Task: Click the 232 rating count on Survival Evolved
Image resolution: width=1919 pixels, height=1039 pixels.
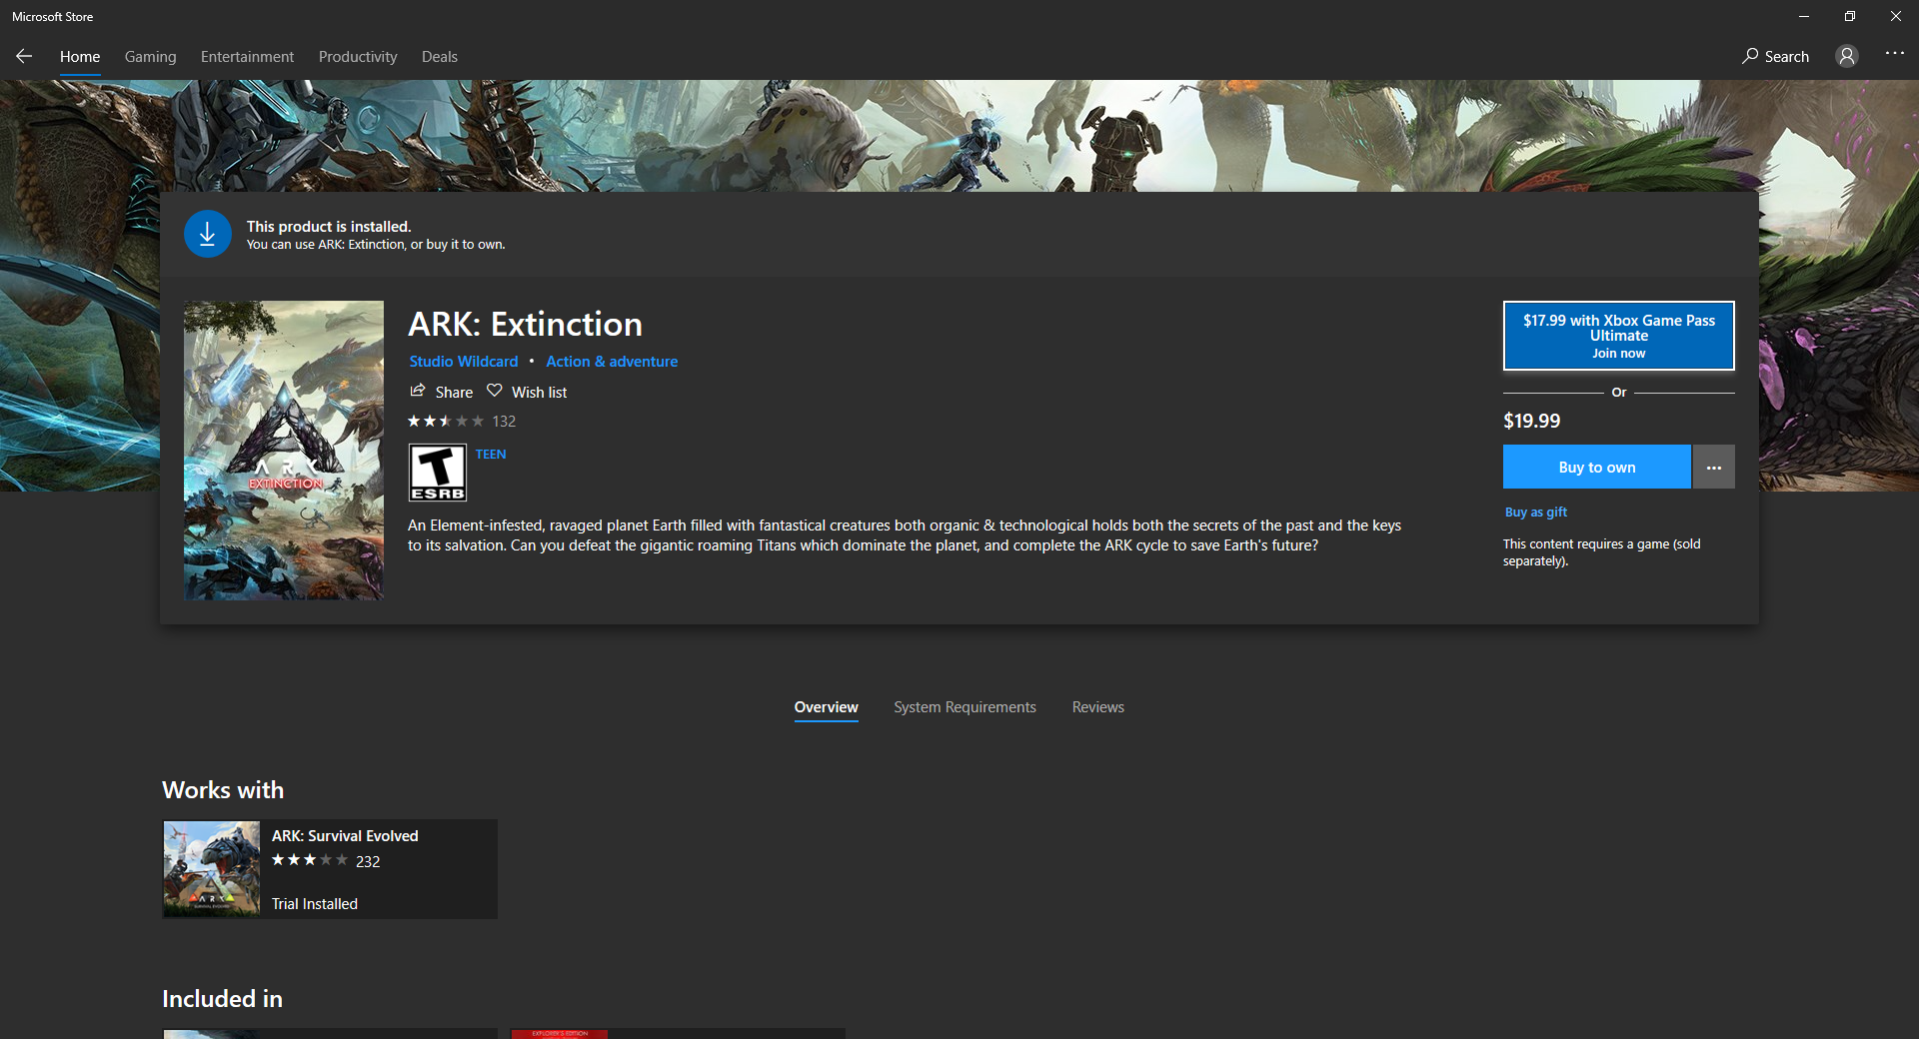Action: tap(368, 861)
